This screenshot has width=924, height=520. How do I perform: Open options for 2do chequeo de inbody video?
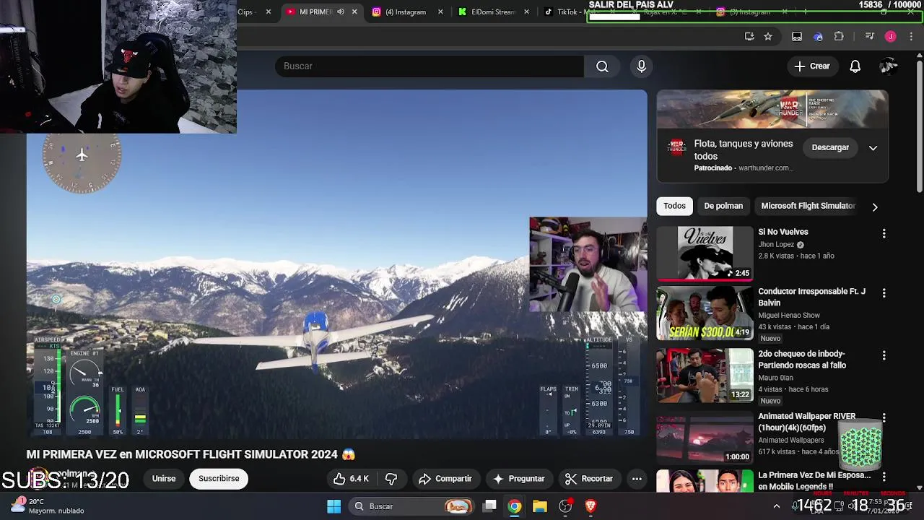point(884,355)
